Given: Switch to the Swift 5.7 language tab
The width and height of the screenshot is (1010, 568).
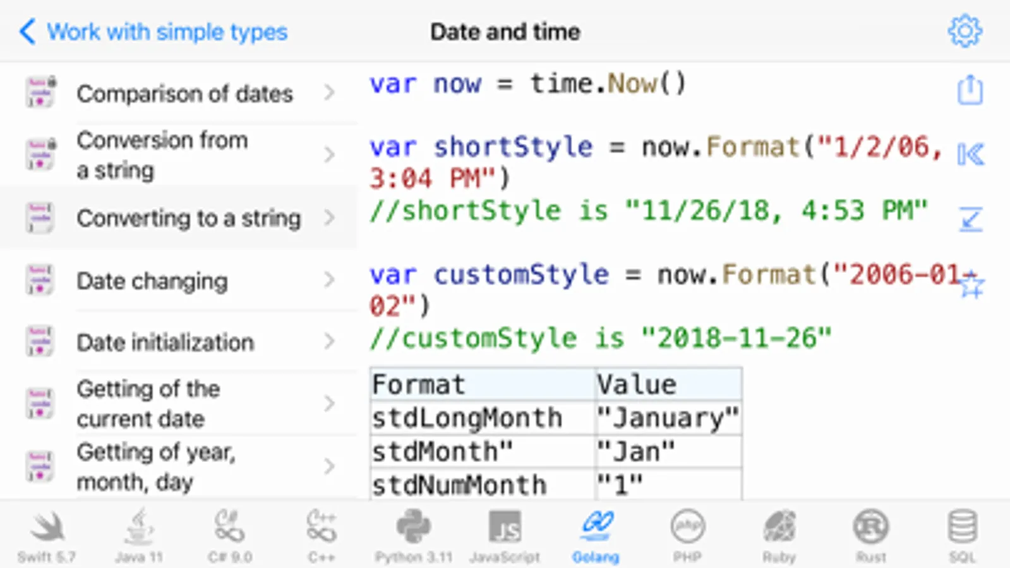Looking at the screenshot, I should 47,536.
